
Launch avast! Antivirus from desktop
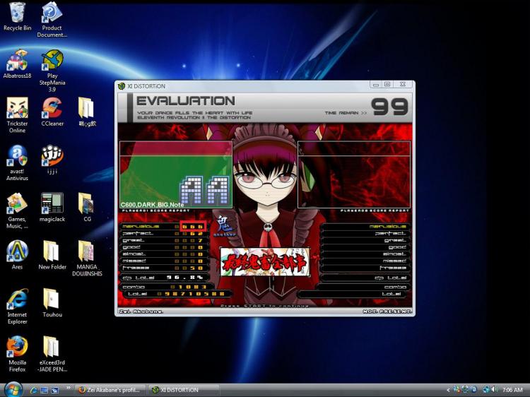pyautogui.click(x=17, y=155)
